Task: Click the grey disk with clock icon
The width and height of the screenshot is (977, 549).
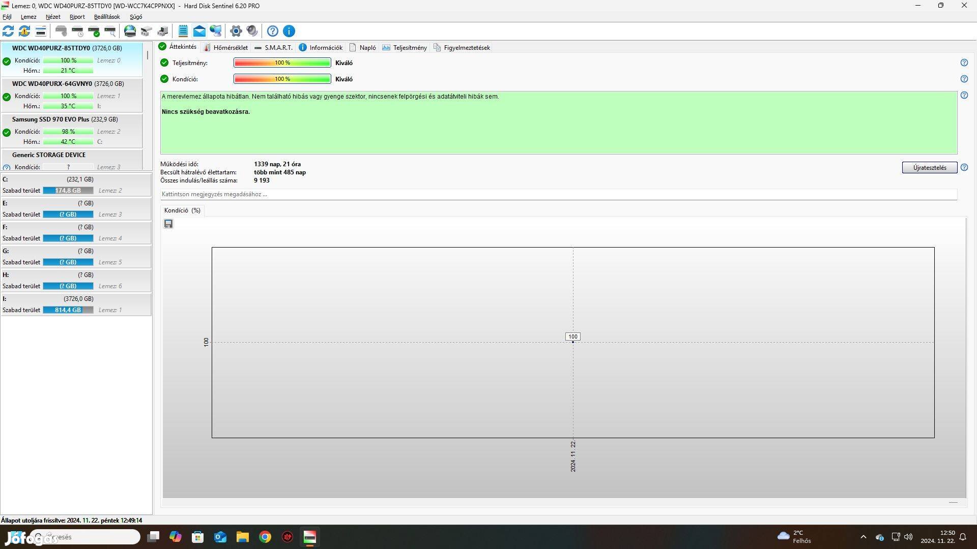Action: click(x=61, y=31)
